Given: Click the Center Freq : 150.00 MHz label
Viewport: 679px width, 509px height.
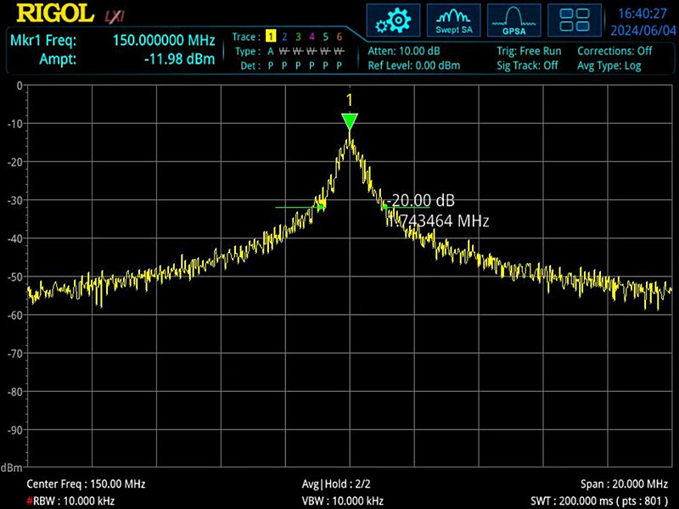Looking at the screenshot, I should [x=86, y=484].
